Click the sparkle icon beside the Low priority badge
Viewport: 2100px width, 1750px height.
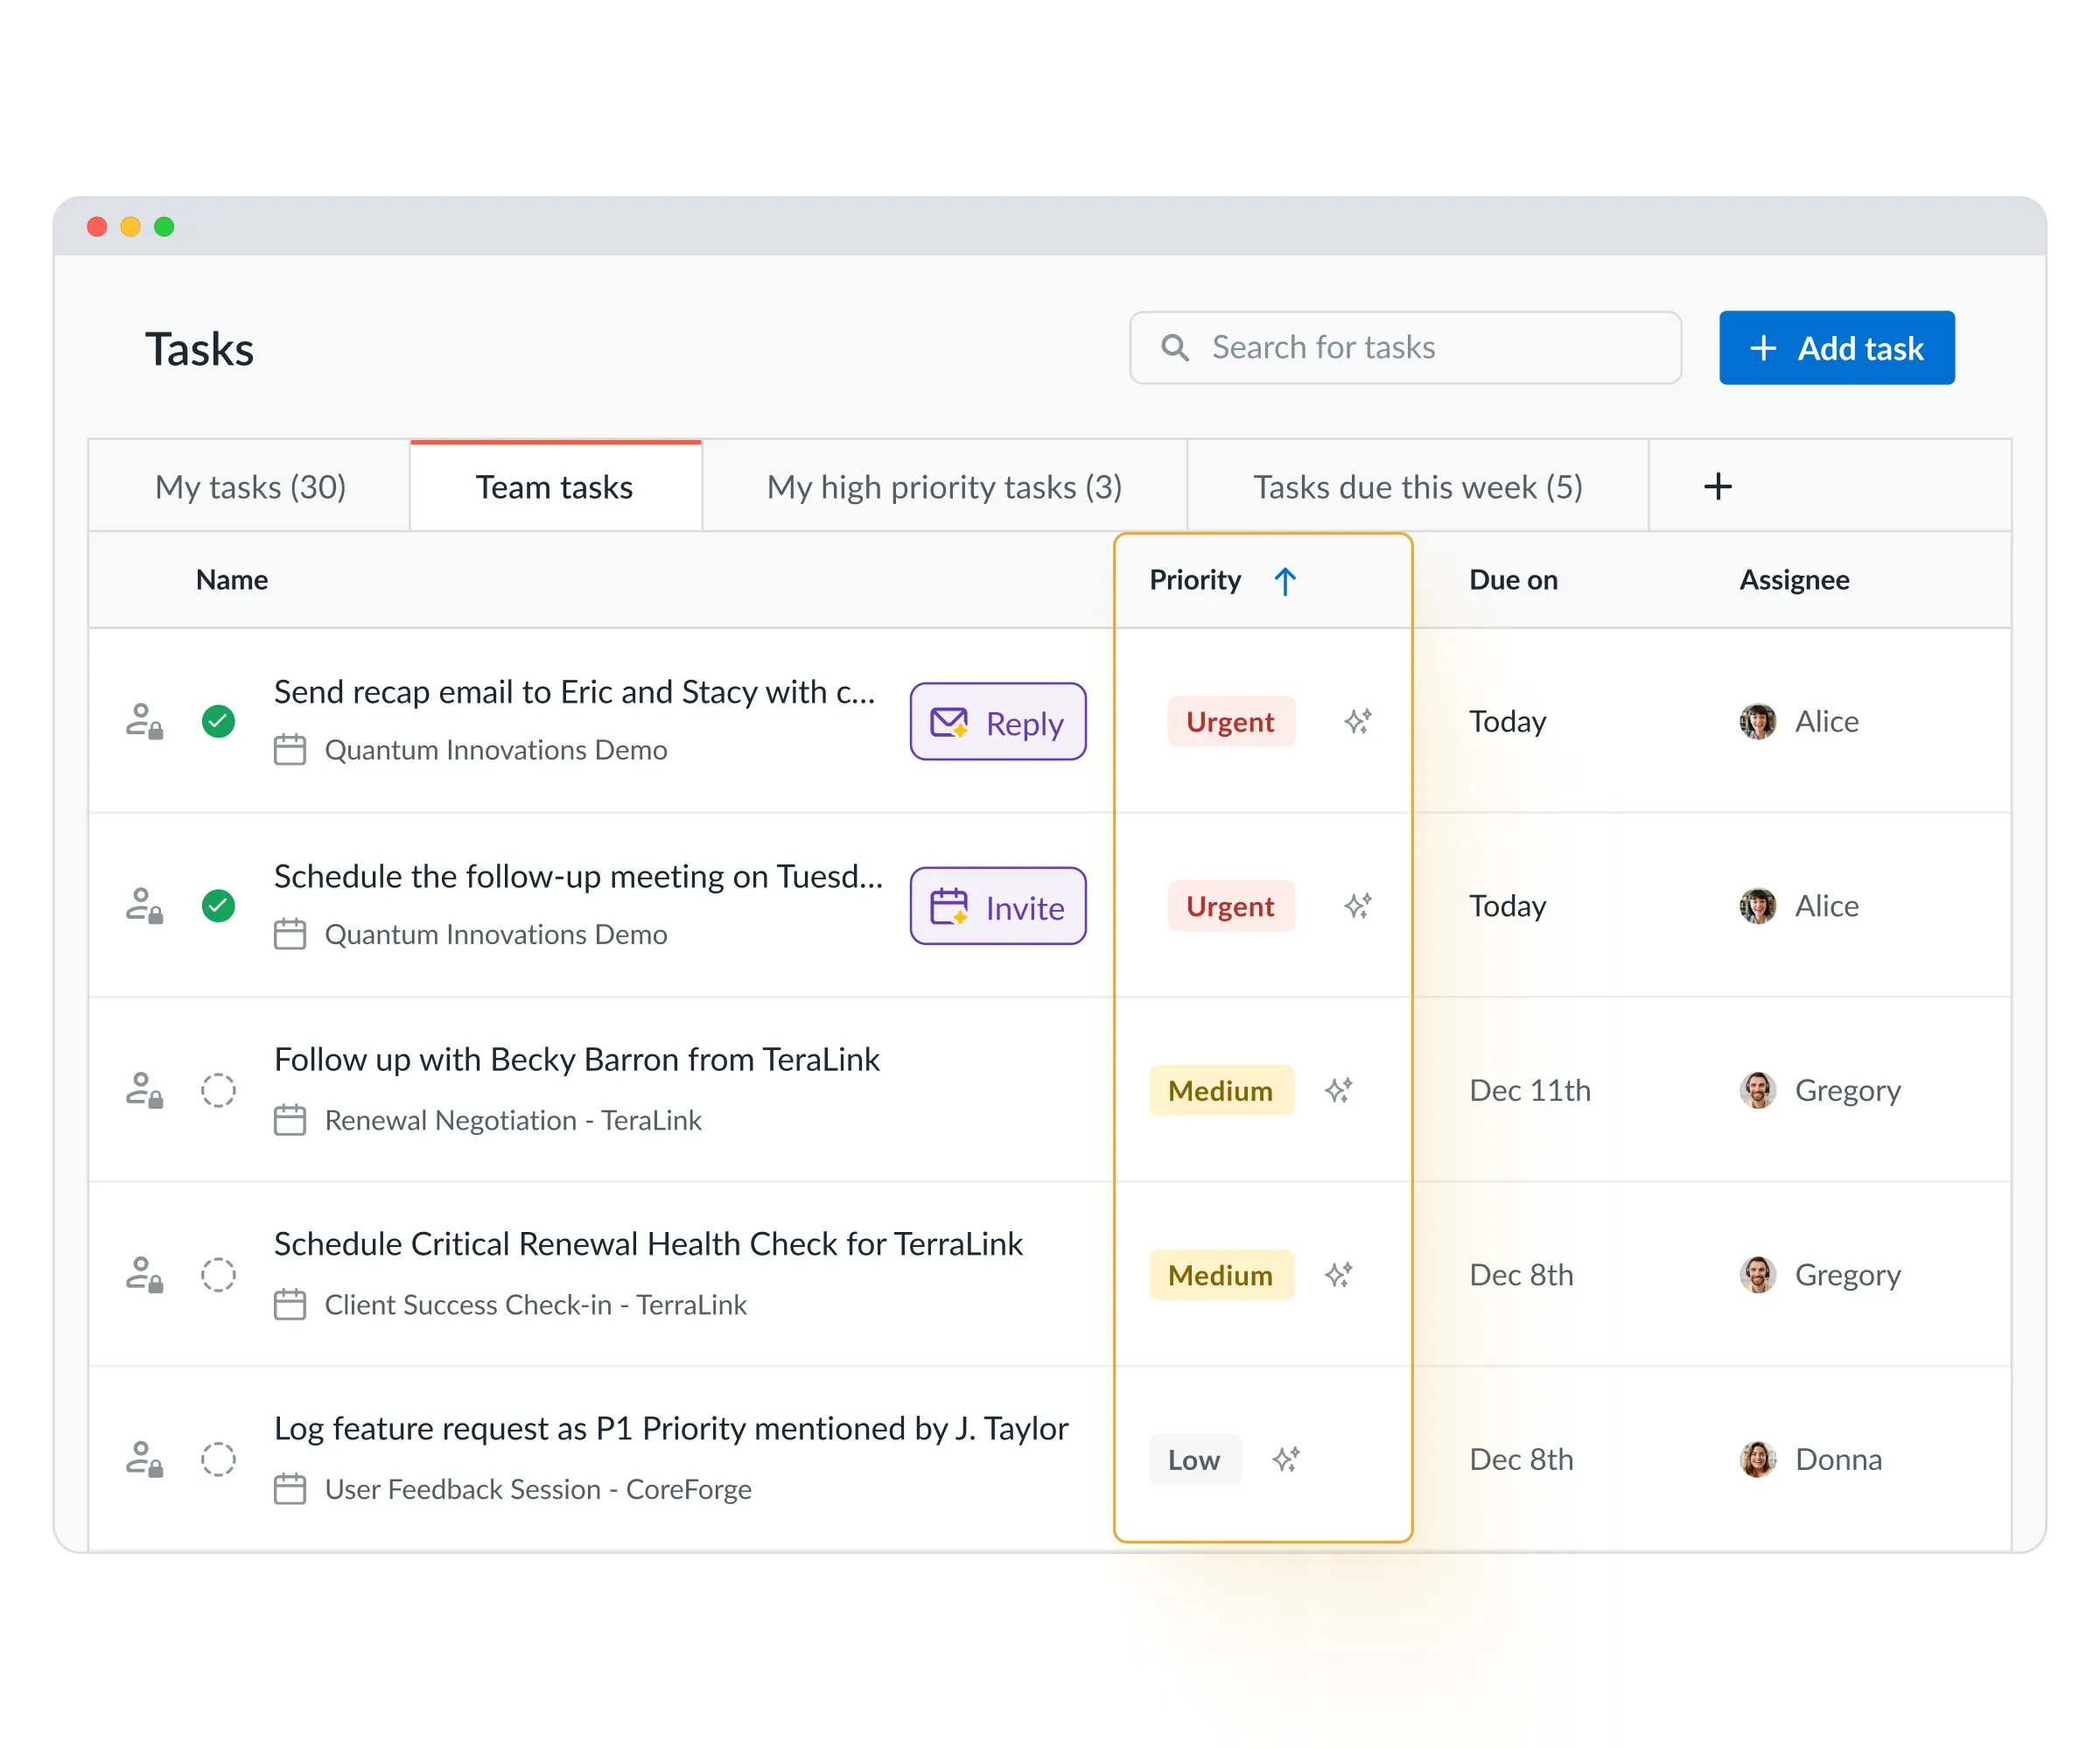1288,1460
